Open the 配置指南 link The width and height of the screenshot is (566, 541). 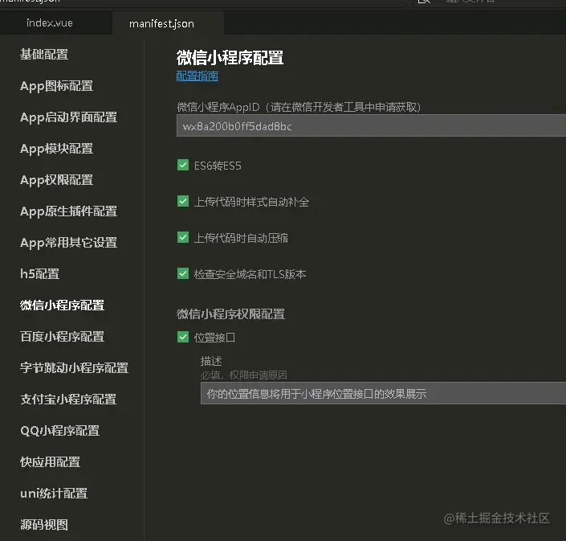click(x=197, y=76)
